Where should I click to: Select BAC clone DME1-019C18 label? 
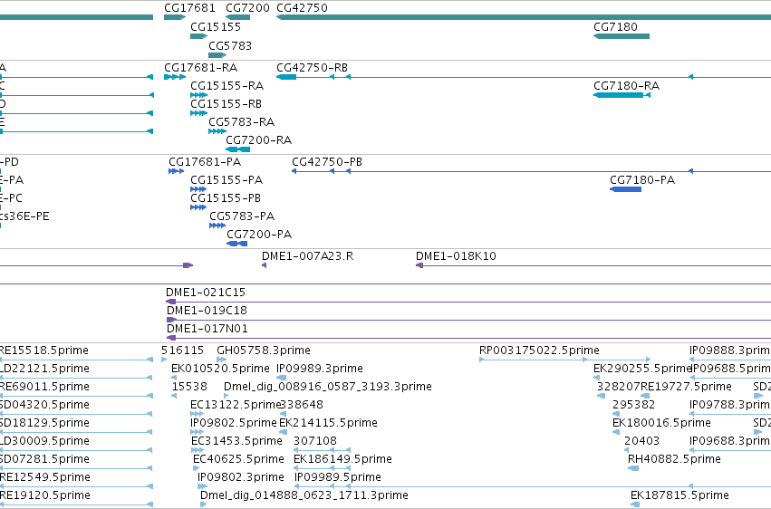click(x=207, y=311)
